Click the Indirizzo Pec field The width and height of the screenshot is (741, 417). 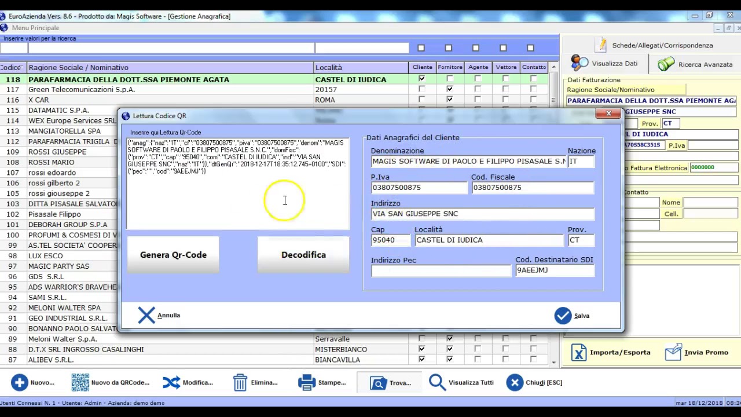point(441,270)
